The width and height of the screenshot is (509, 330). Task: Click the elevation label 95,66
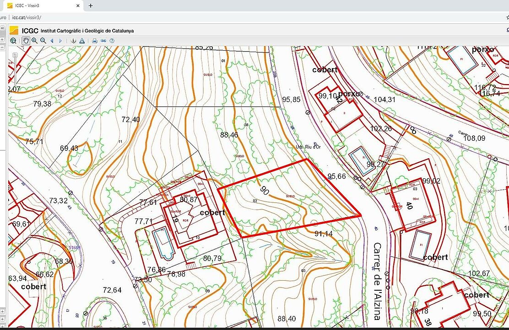pos(336,176)
